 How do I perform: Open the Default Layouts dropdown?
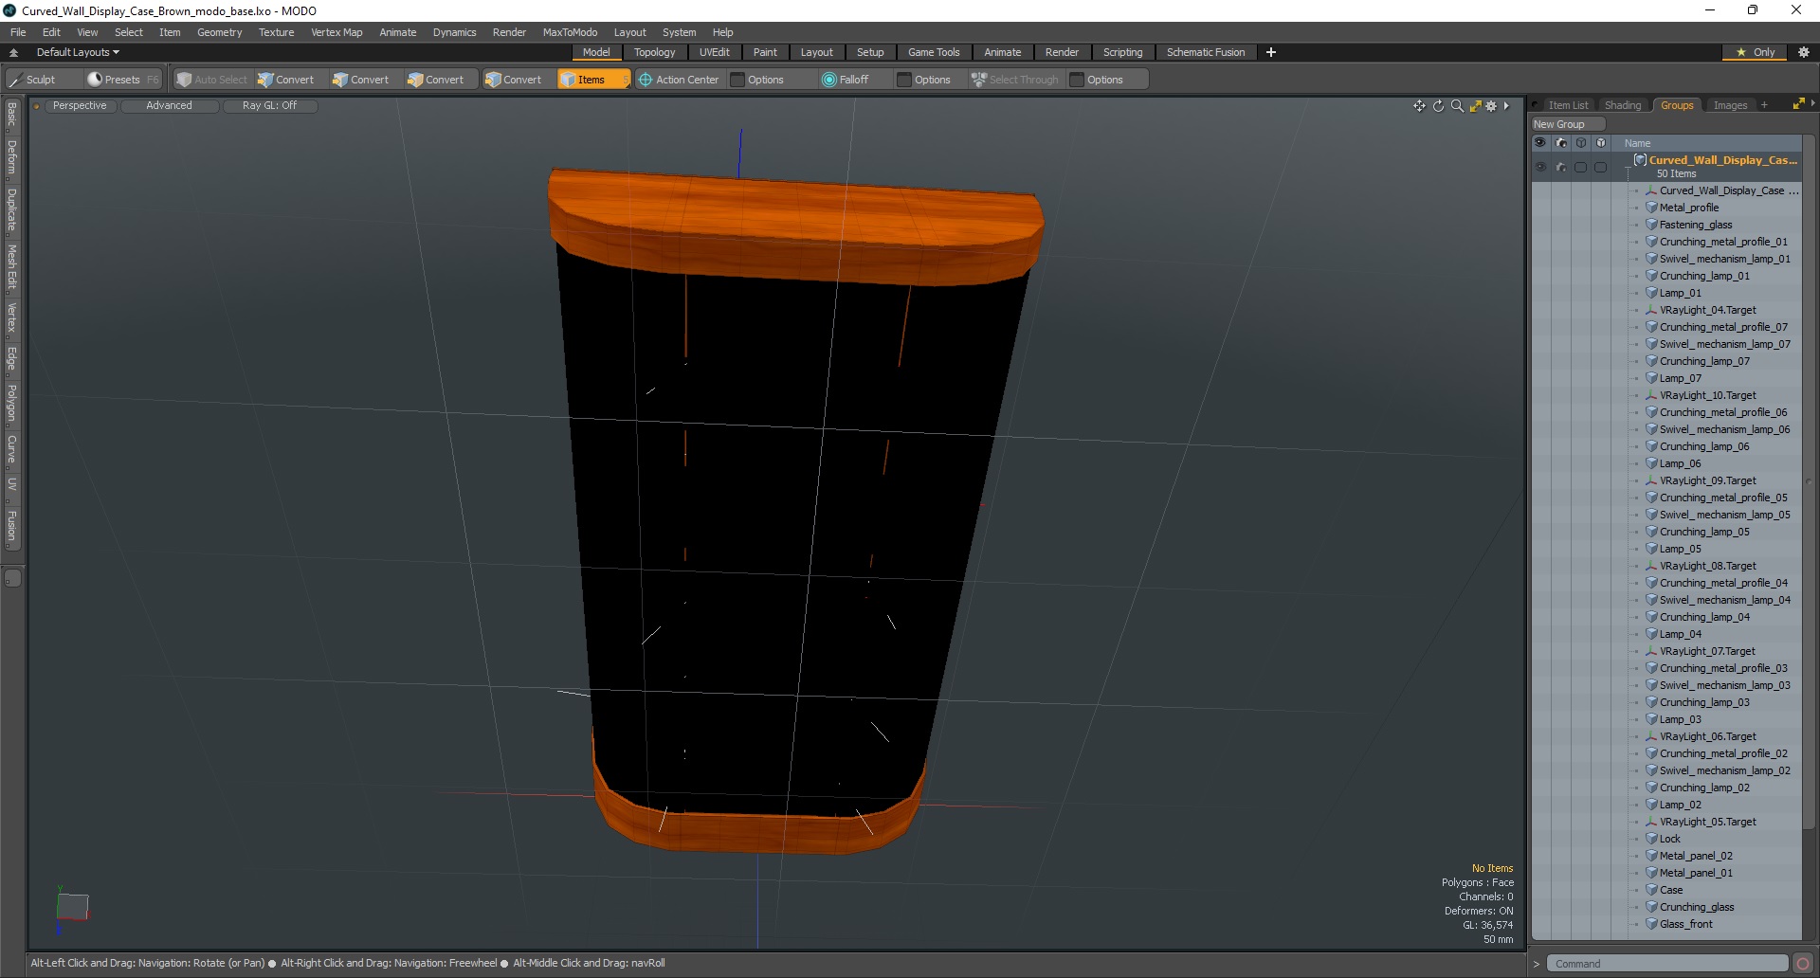[78, 52]
